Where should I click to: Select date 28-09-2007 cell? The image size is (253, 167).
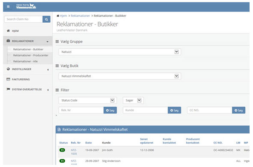pos(92,161)
